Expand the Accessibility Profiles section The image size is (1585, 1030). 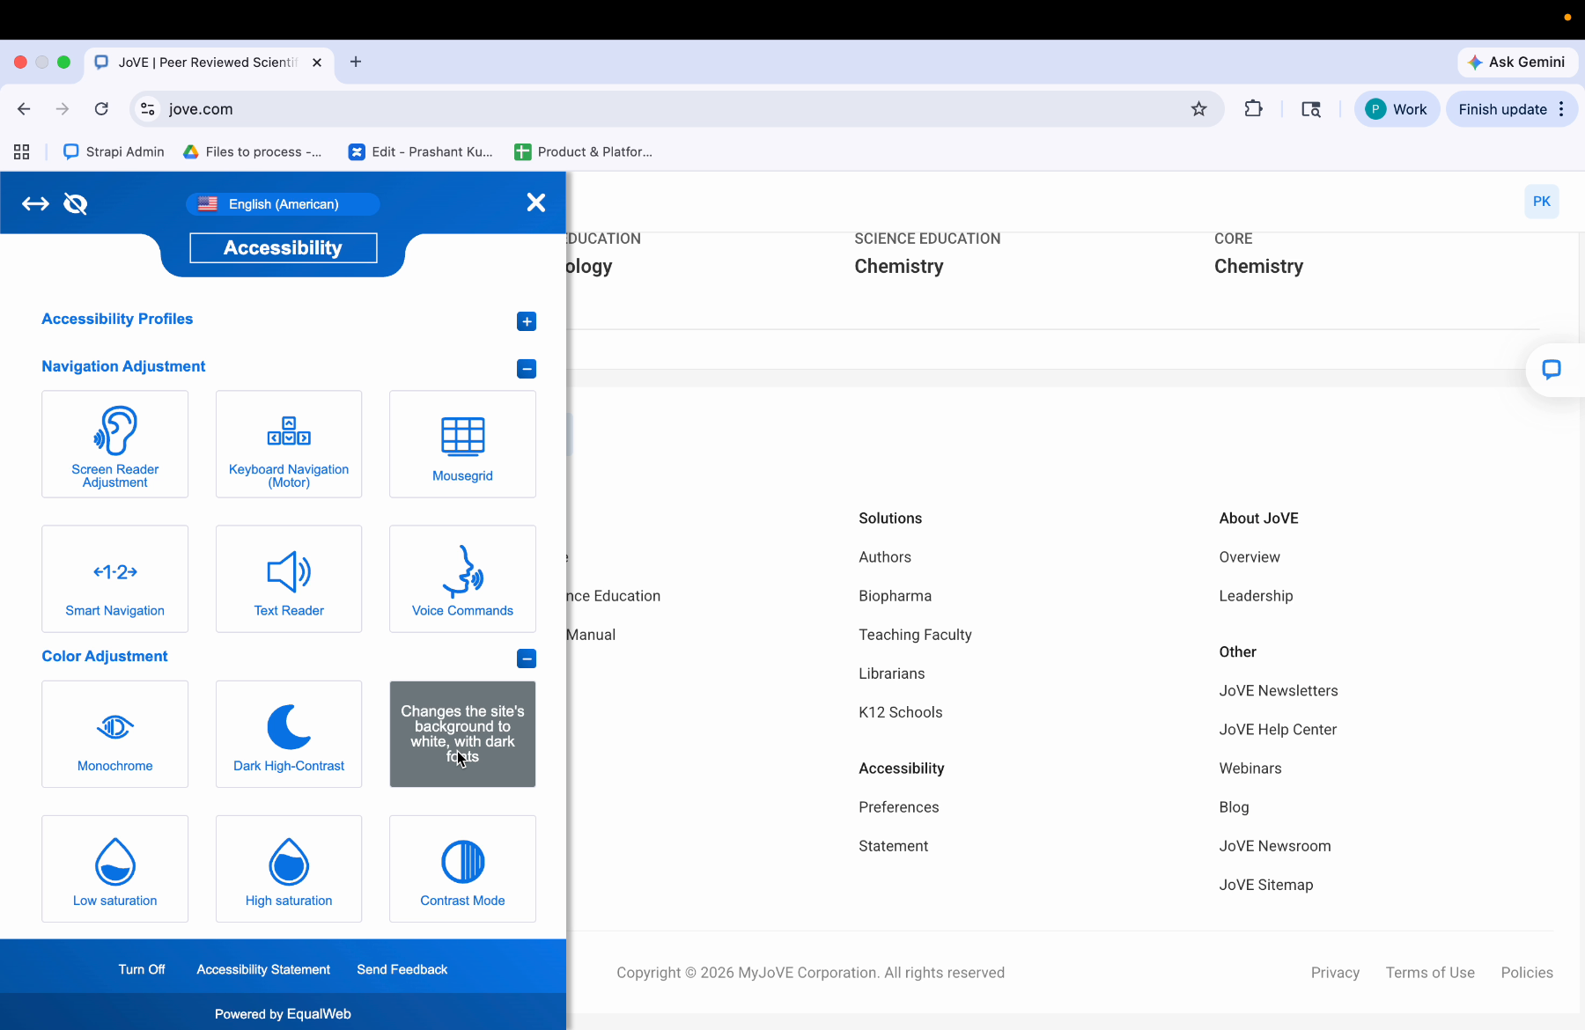coord(527,321)
